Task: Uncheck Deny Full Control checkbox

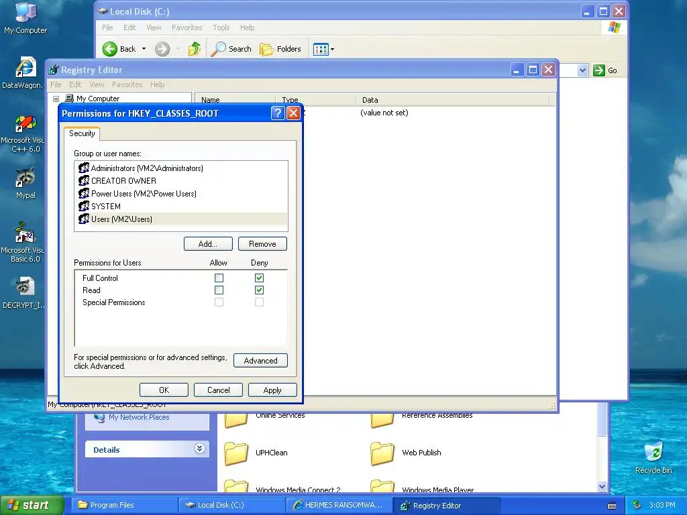Action: 260,278
